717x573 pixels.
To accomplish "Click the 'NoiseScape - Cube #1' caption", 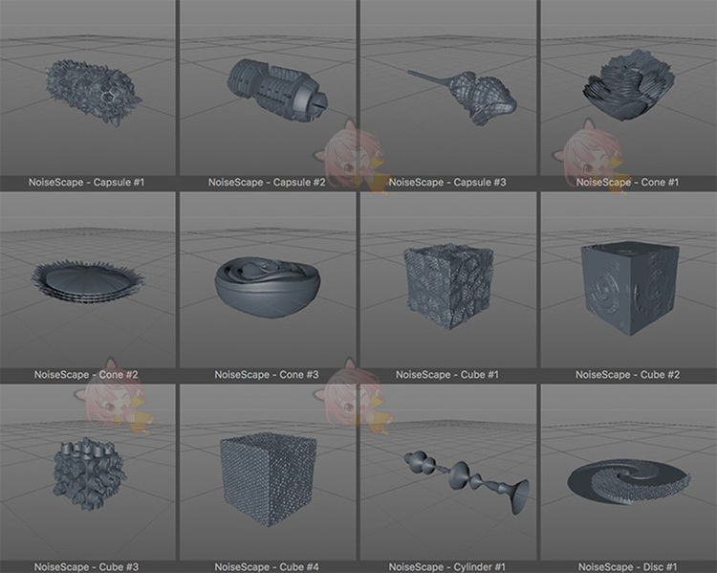I will click(447, 374).
